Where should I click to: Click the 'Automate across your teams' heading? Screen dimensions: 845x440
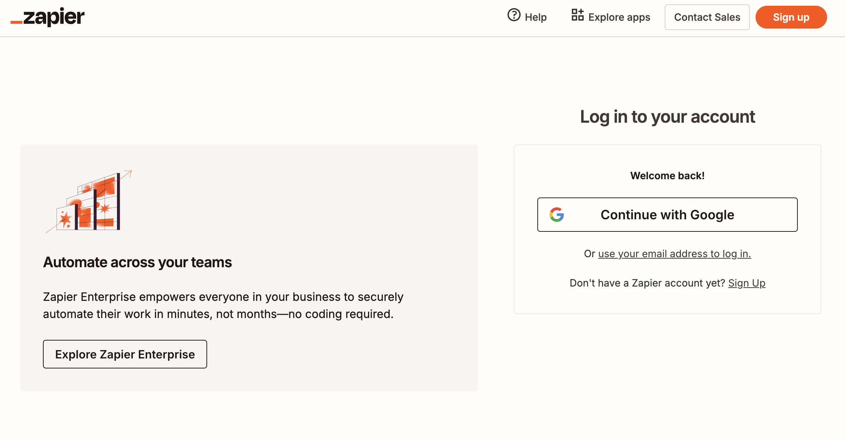pyautogui.click(x=137, y=262)
